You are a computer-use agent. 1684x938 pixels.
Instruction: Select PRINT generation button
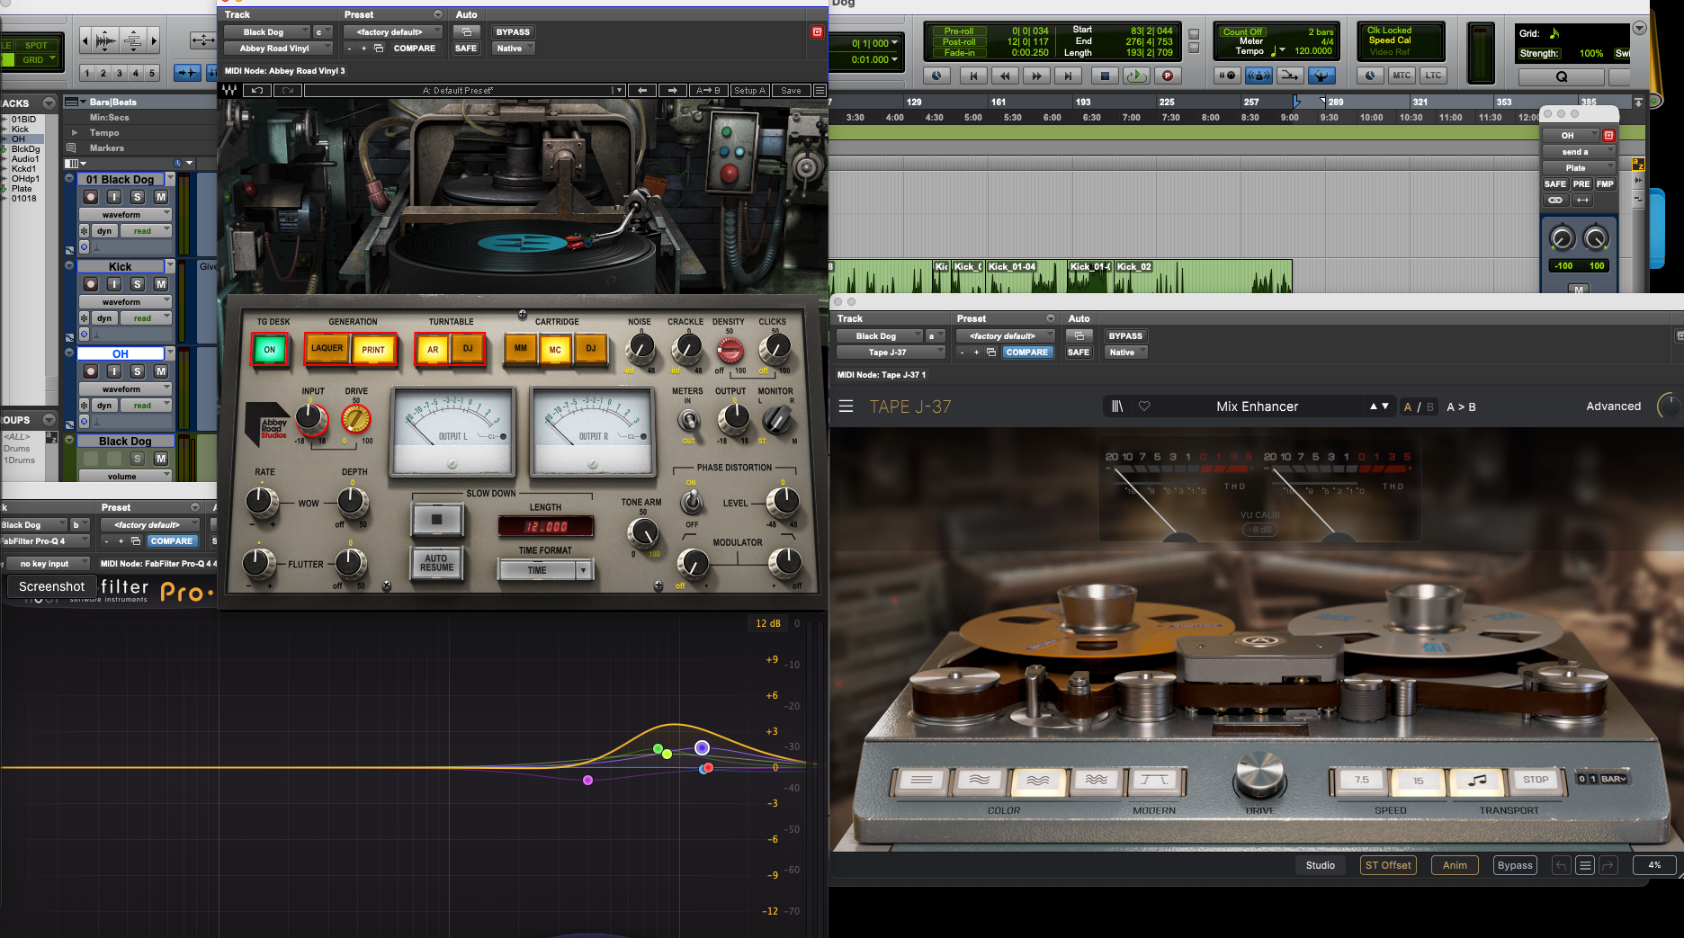coord(373,350)
